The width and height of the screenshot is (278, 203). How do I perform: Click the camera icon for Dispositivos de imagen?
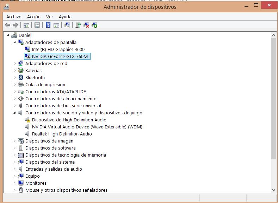(21, 141)
